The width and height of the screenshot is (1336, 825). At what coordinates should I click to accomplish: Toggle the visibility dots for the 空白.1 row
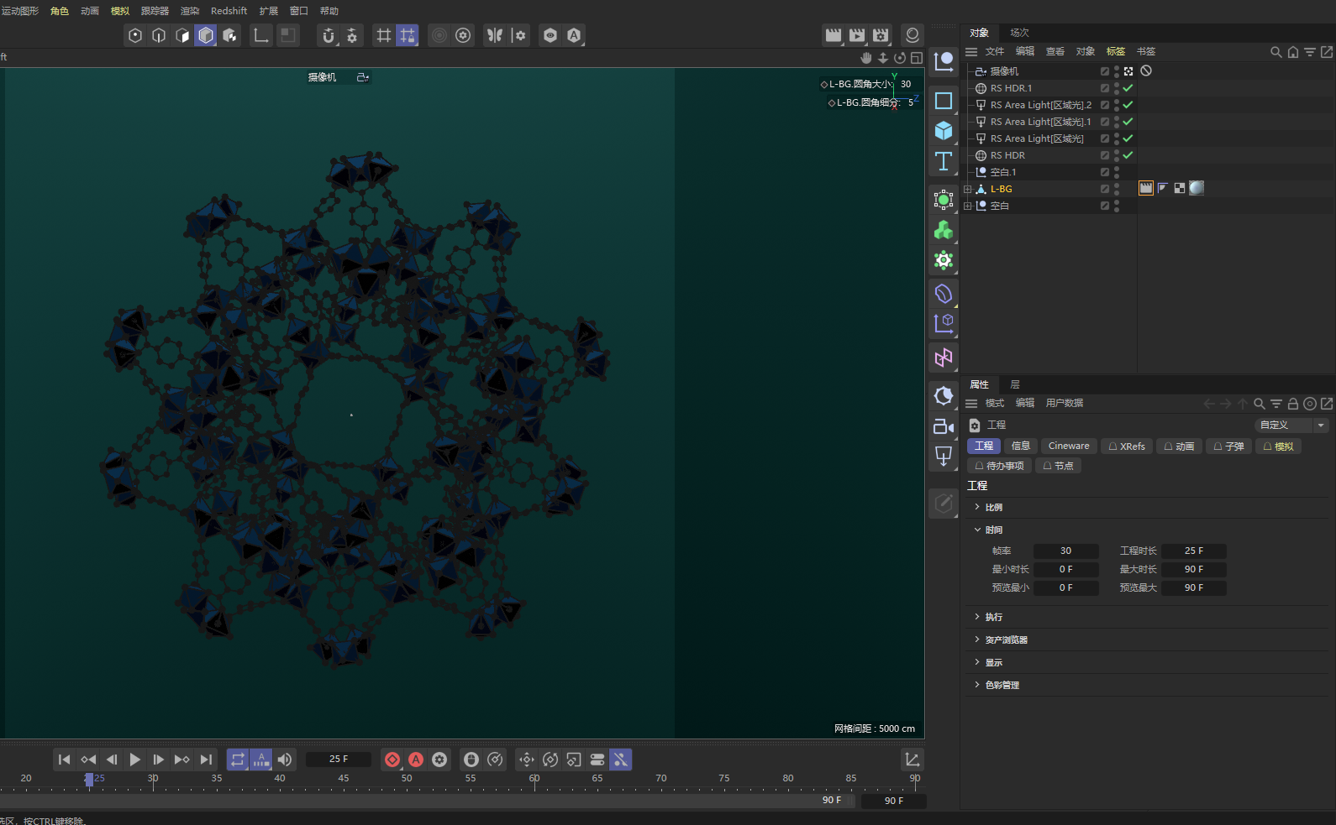point(1117,172)
